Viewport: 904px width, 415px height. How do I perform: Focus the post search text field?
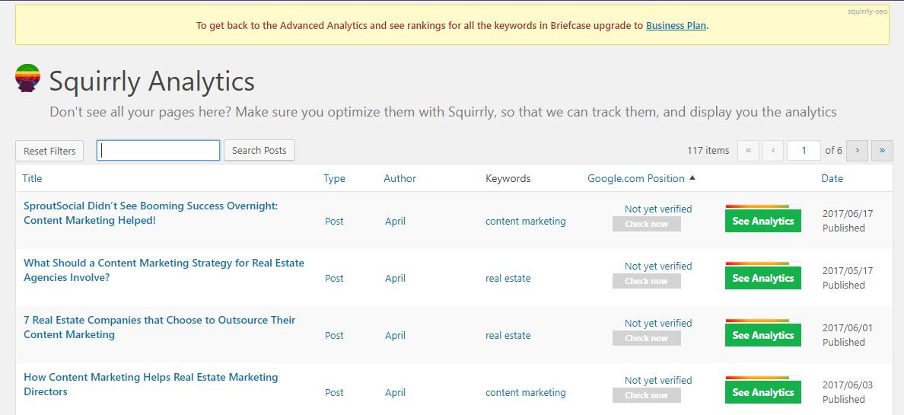click(158, 151)
